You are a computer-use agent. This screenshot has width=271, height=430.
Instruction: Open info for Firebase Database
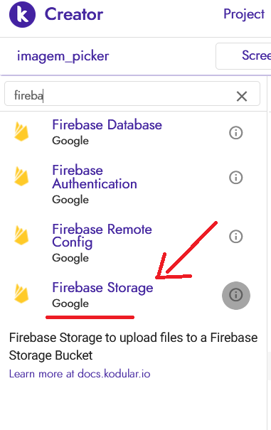point(236,133)
